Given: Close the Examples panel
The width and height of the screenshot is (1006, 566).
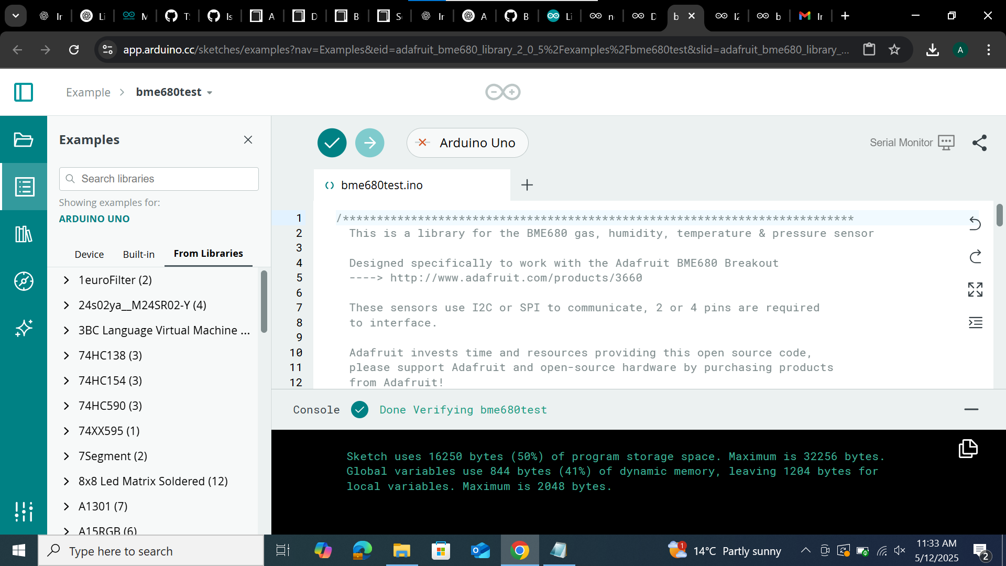Looking at the screenshot, I should pyautogui.click(x=248, y=139).
